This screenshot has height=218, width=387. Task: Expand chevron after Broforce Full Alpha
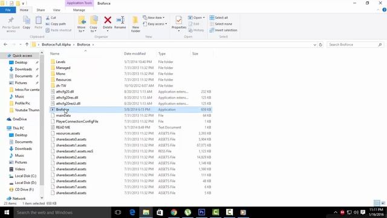coord(74,45)
